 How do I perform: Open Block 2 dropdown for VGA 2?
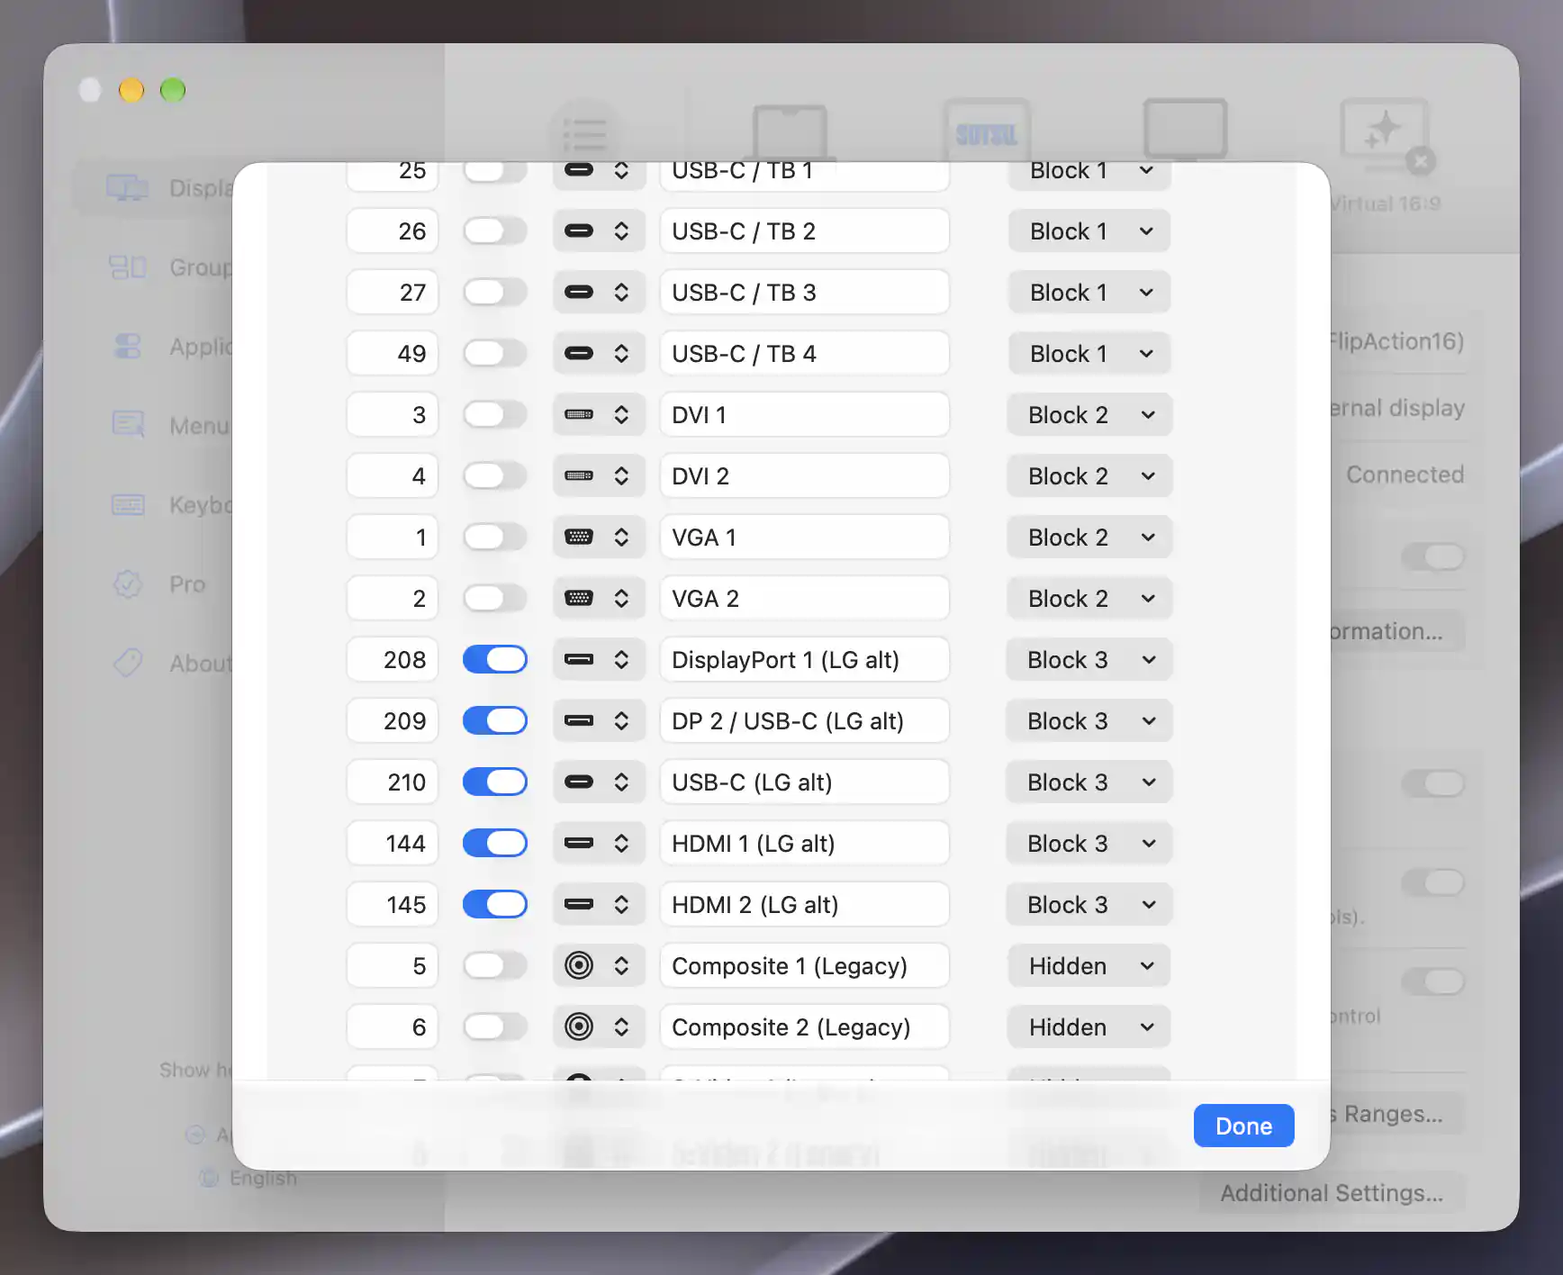tap(1089, 599)
